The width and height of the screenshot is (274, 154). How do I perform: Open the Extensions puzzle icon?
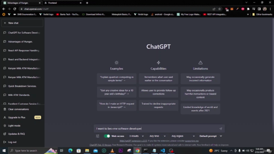(248, 9)
